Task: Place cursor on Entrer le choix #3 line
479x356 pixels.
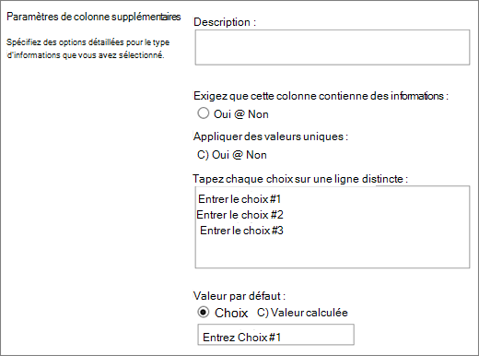Action: (x=241, y=231)
